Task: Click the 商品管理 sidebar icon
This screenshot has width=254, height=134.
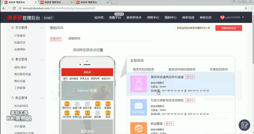Action: click(12, 98)
